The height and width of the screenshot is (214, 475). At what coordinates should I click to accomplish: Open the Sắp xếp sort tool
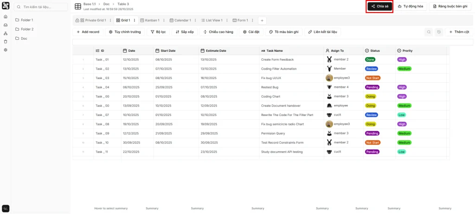[x=185, y=32]
